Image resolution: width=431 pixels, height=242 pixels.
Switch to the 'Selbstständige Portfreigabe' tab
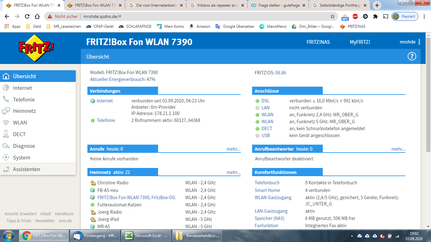coord(339,5)
